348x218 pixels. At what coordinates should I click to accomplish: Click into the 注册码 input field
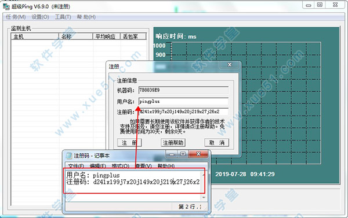click(x=183, y=112)
